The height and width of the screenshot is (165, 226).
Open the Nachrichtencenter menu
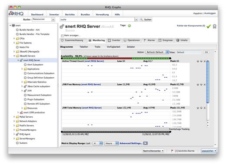(x=153, y=151)
